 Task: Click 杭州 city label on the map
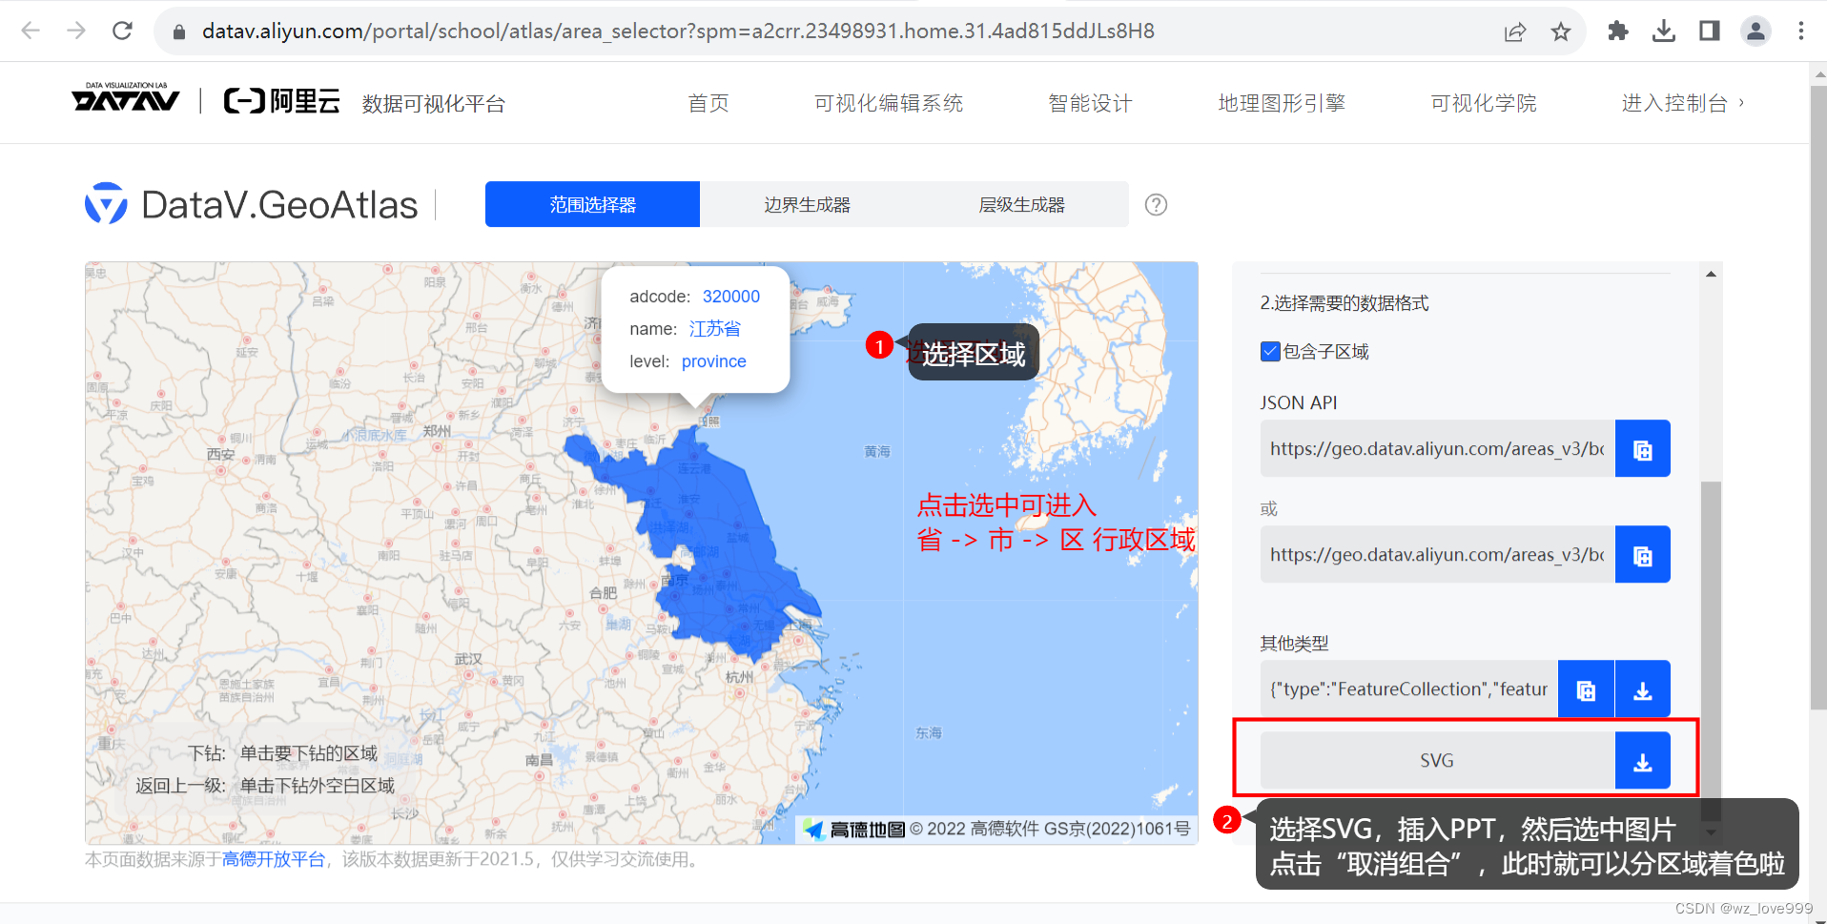[739, 677]
